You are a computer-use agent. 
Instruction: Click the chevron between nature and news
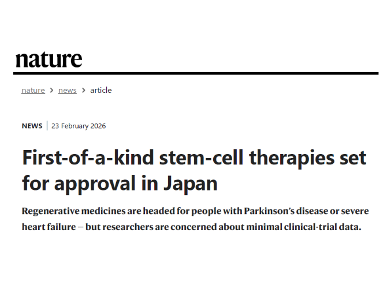pyautogui.click(x=51, y=91)
